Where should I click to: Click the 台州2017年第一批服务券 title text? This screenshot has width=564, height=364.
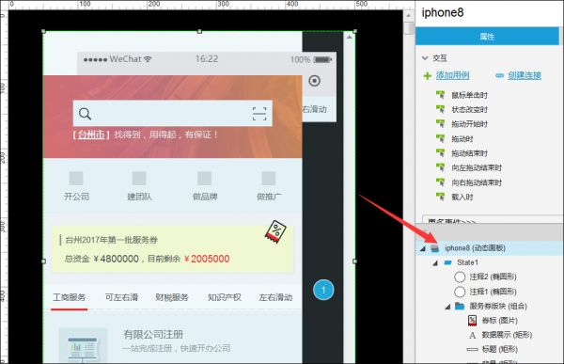112,240
